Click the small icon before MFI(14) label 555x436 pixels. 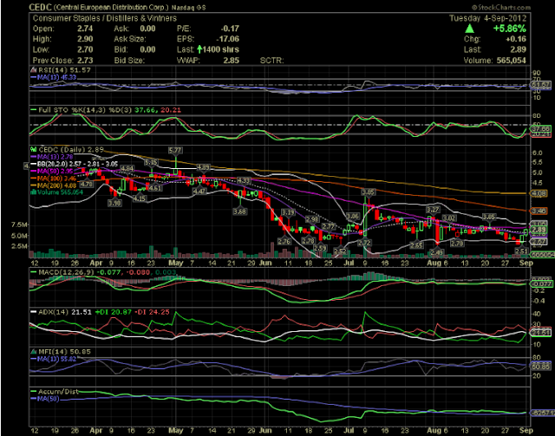pos(34,352)
